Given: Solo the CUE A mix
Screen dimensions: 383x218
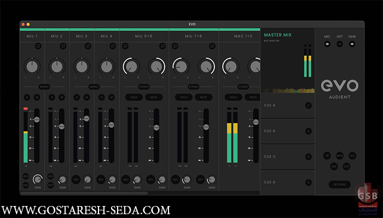Looking at the screenshot, I should point(309,105).
